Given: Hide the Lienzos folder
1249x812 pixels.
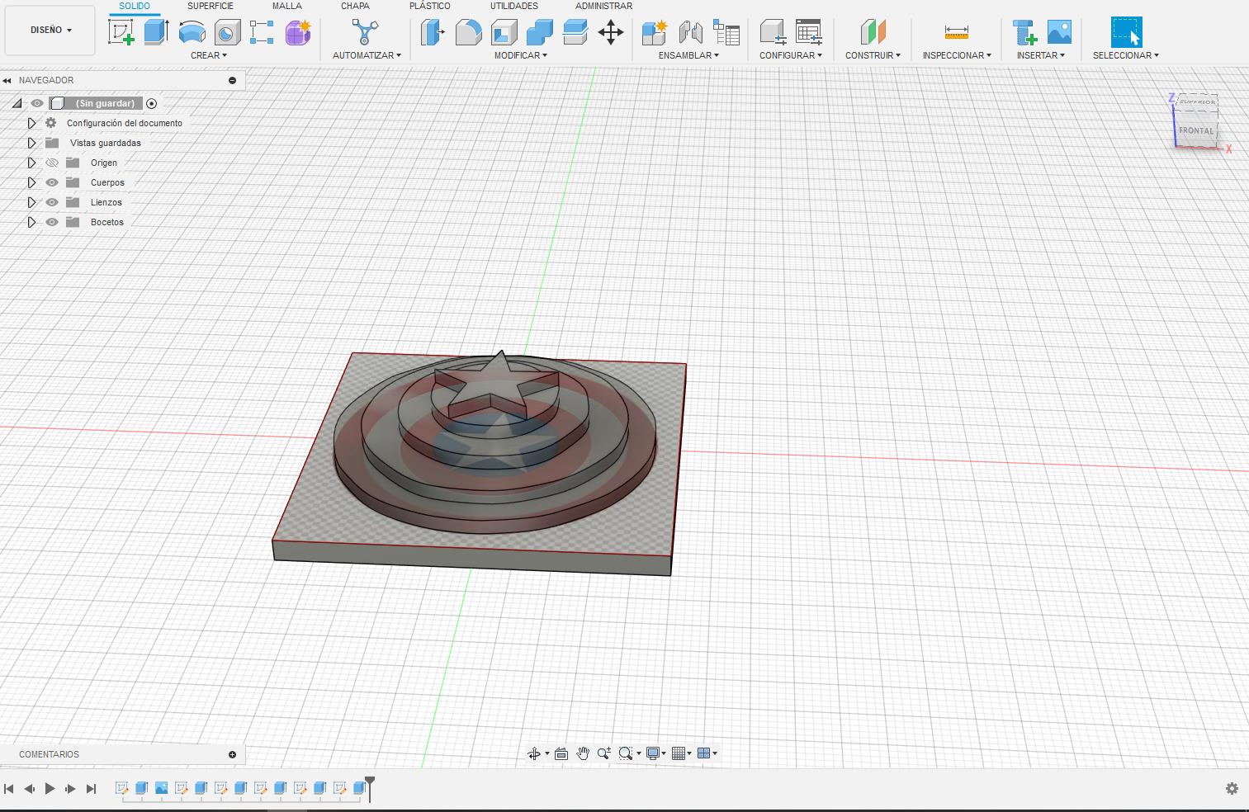Looking at the screenshot, I should [52, 202].
